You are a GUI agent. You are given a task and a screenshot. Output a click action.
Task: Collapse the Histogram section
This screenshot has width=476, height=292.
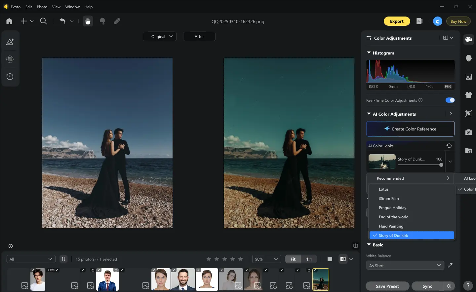[x=369, y=53]
